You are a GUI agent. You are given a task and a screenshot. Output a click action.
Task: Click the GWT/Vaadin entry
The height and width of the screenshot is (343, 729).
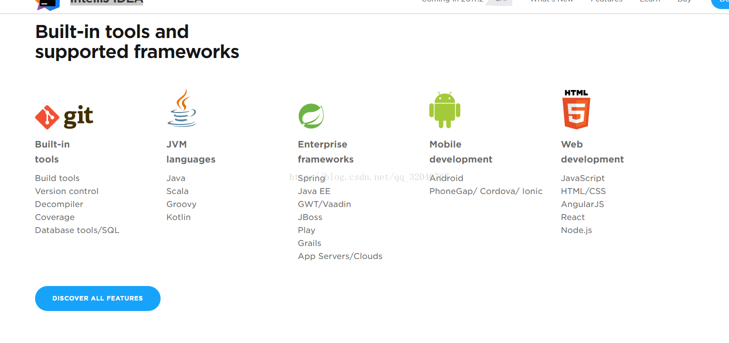click(x=325, y=204)
